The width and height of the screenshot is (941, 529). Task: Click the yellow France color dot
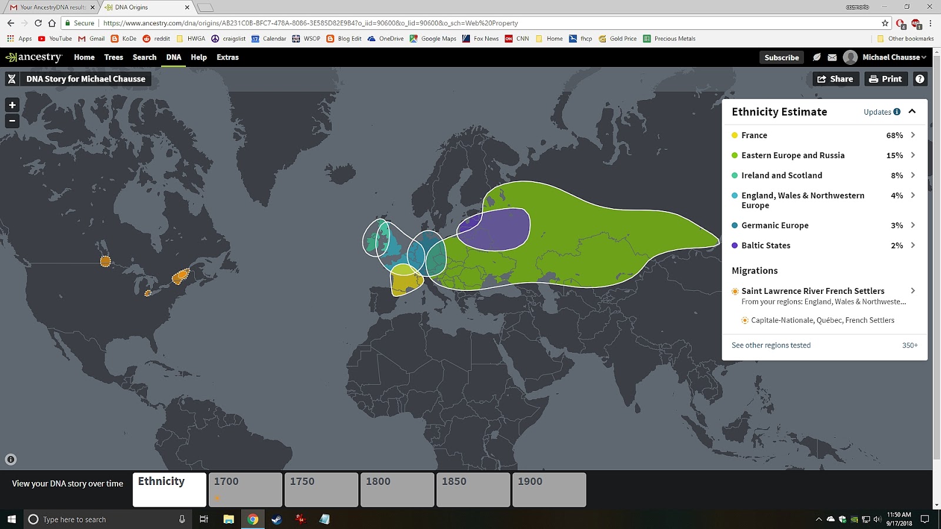735,135
